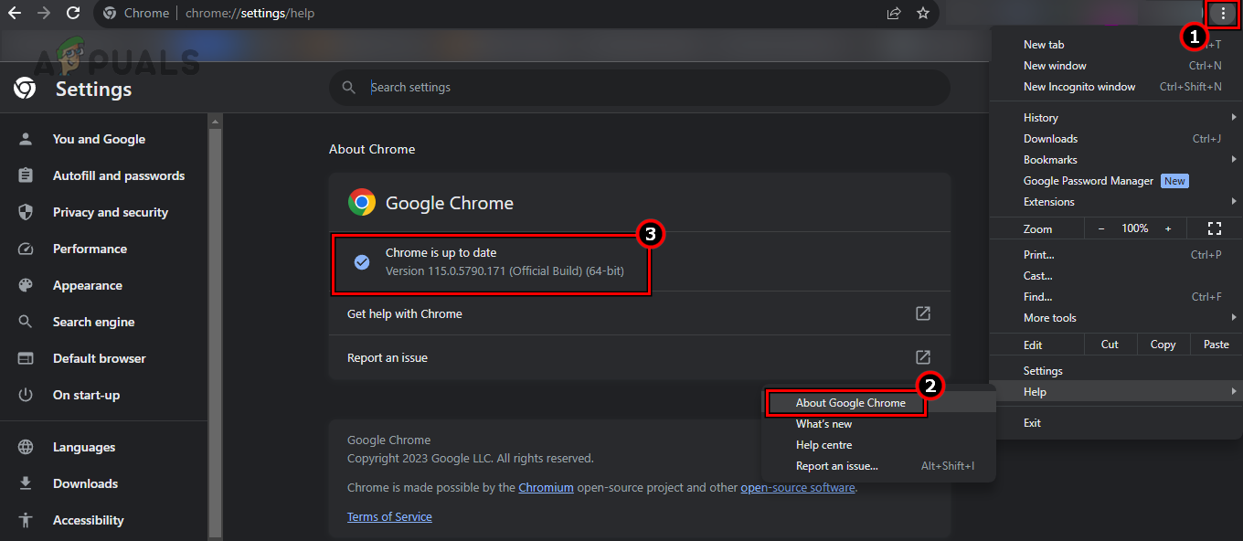This screenshot has width=1243, height=541.
Task: Expand the History submenu
Action: pyautogui.click(x=1040, y=117)
